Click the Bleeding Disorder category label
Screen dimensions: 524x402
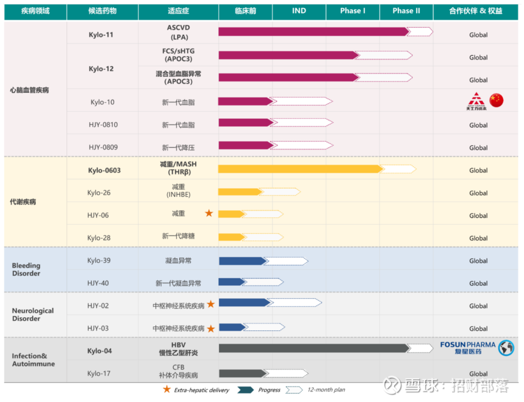(x=26, y=269)
